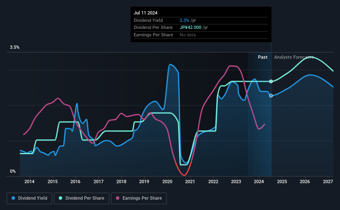
Task: Click the teal Dividend Per Share data point marker
Action: [271, 81]
